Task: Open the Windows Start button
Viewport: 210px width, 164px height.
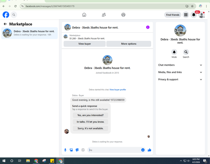Action: (x=4, y=161)
